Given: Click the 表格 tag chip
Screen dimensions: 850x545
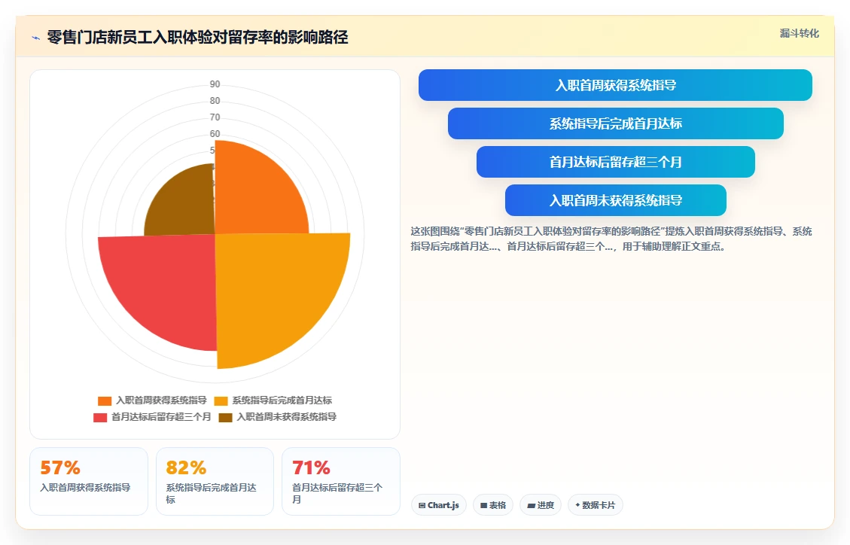Looking at the screenshot, I should pyautogui.click(x=493, y=505).
